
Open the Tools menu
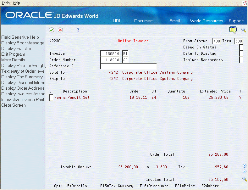point(6,3)
